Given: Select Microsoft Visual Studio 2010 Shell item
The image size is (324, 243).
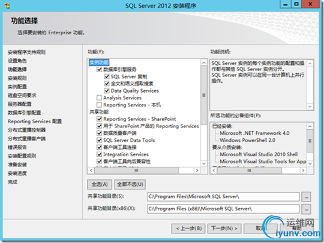Looking at the screenshot, I should (x=259, y=155).
